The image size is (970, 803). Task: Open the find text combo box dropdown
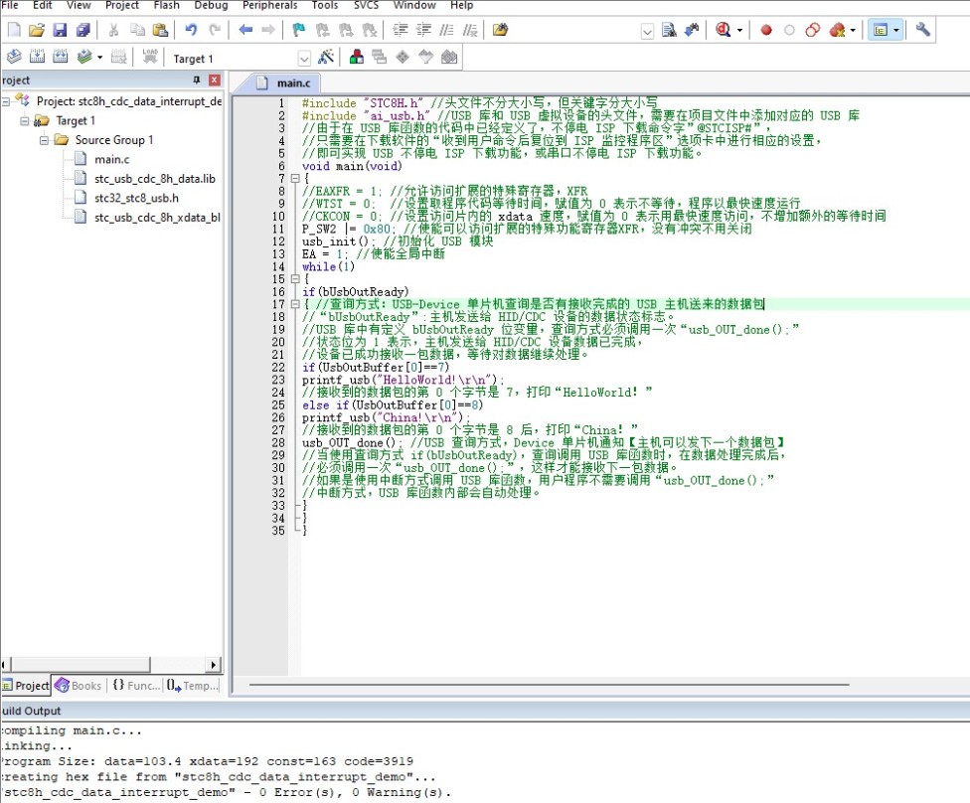click(647, 31)
